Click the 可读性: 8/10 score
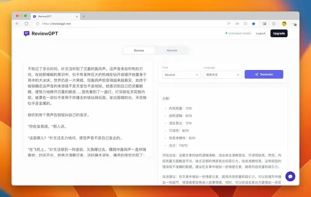Image resolution: width=311 pixels, height=197 pixels. 179,131
